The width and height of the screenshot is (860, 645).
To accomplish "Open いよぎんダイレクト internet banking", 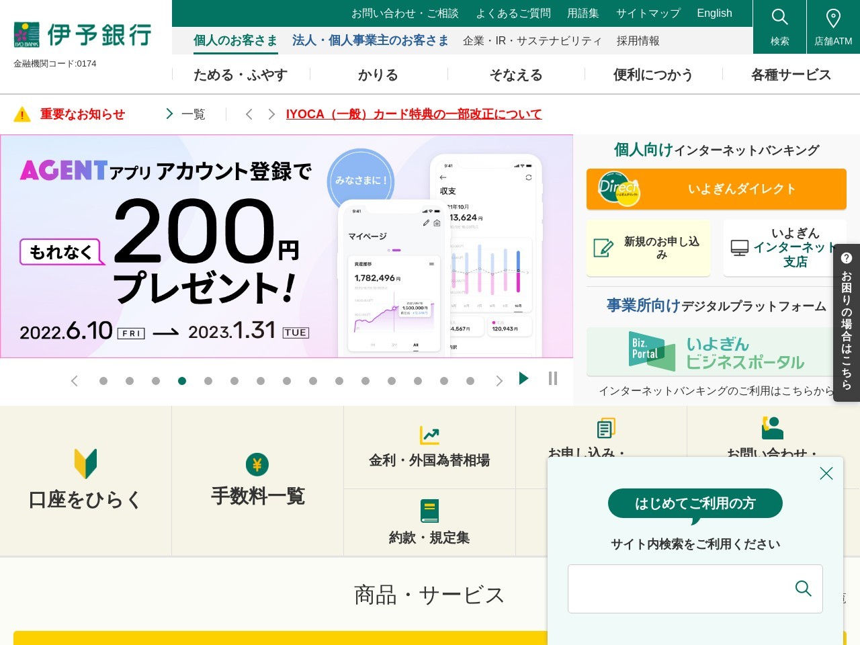I will click(716, 189).
